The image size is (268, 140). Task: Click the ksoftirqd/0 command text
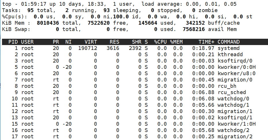[235, 61]
